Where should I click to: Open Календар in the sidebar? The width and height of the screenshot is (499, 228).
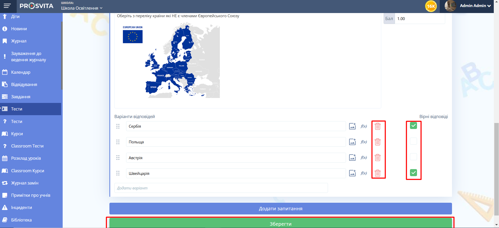[x=21, y=72]
